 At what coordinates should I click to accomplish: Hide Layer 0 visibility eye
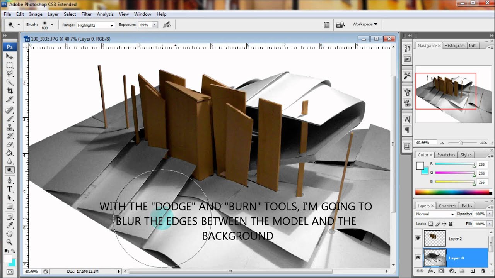tap(418, 258)
